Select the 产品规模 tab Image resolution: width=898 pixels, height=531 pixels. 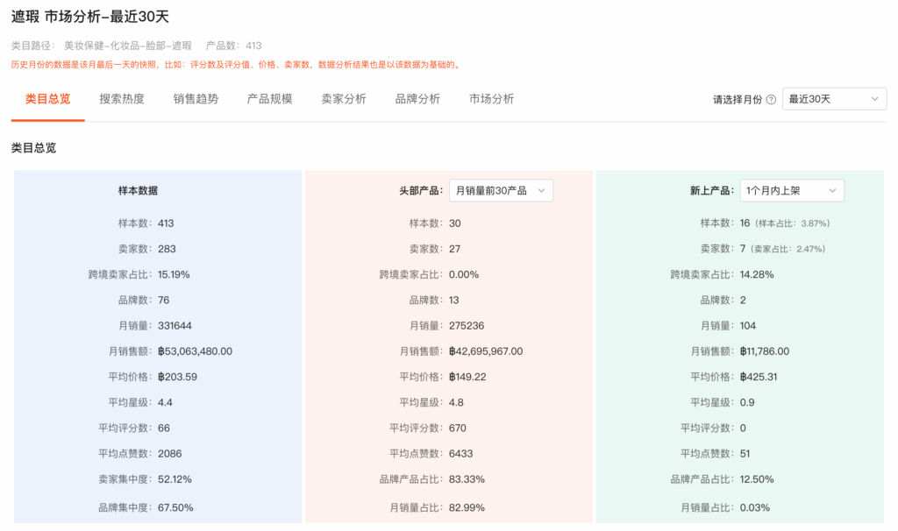click(270, 99)
